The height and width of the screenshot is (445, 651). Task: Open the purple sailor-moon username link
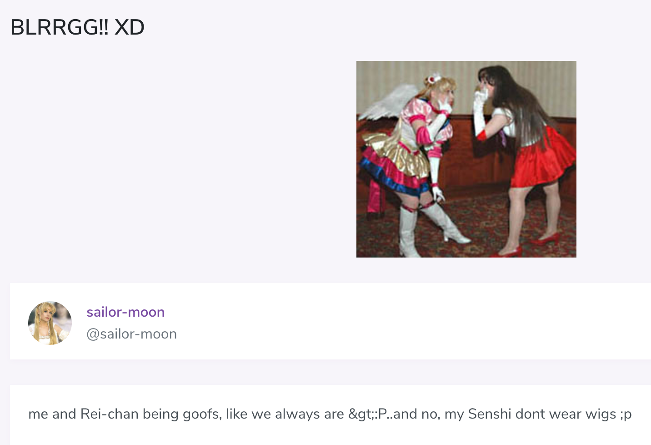pyautogui.click(x=125, y=312)
